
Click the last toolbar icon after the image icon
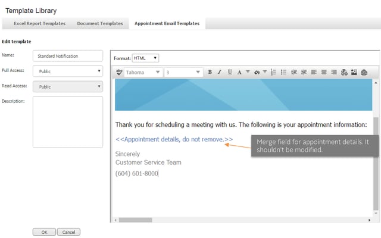tap(364, 73)
